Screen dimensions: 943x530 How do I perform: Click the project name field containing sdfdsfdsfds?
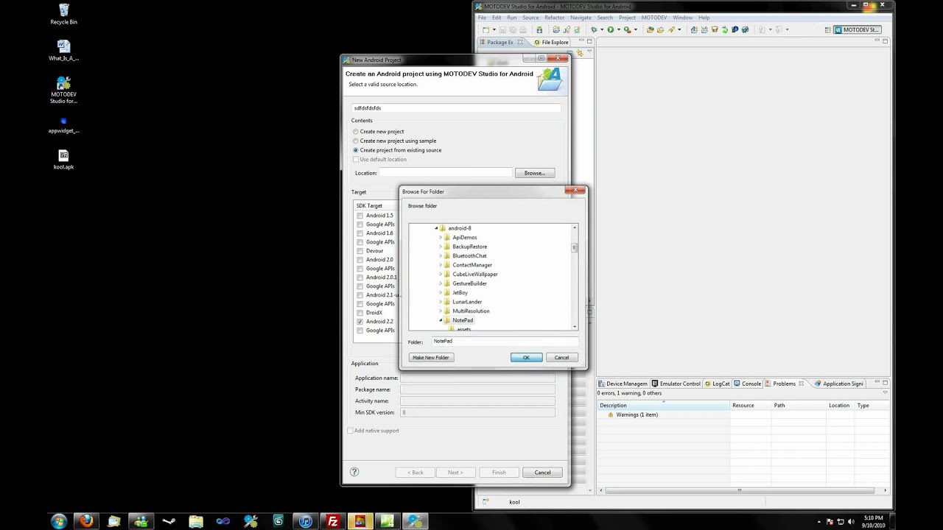point(456,108)
